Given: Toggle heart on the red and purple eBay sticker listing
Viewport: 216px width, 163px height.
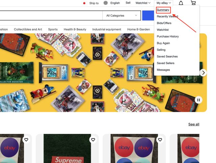Looking at the screenshot, I should [160, 140].
